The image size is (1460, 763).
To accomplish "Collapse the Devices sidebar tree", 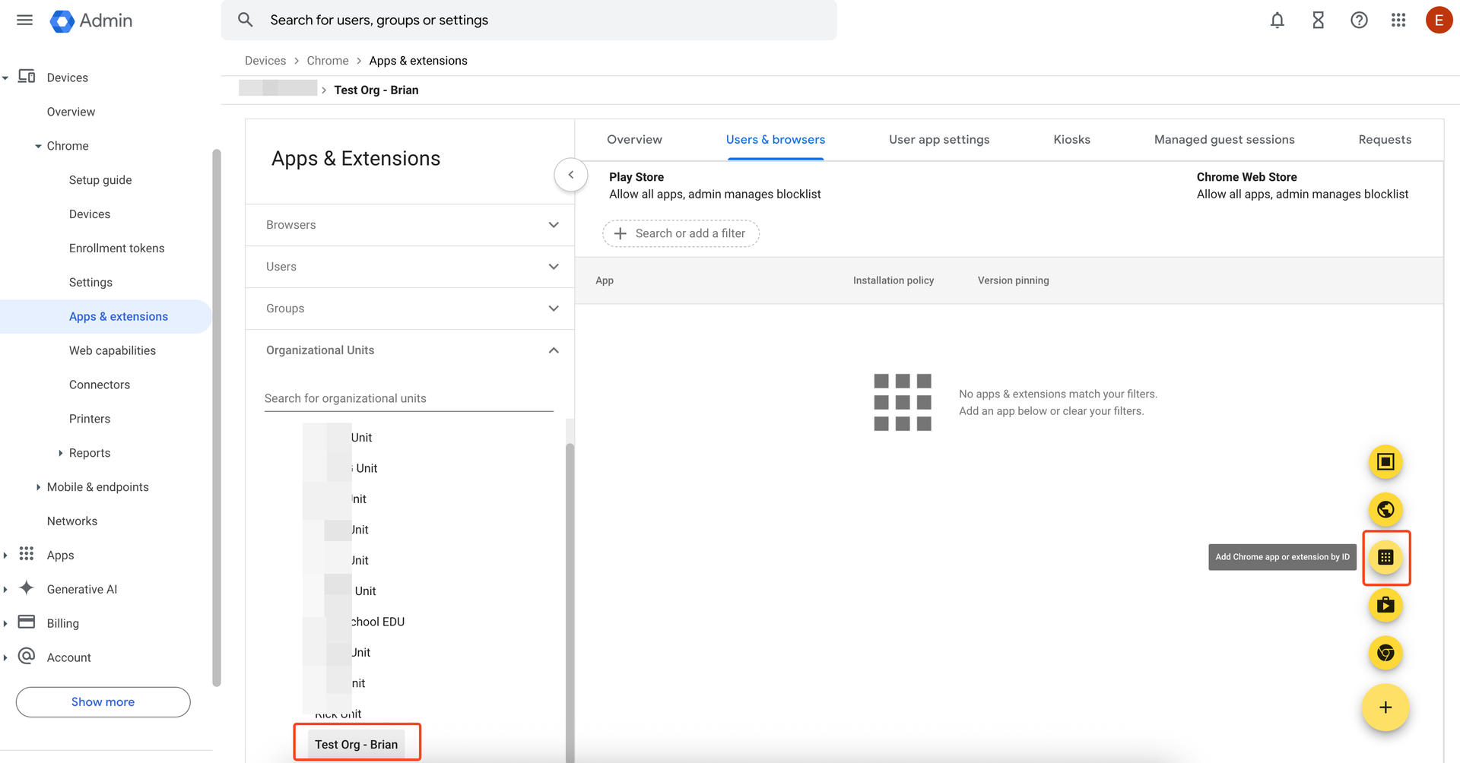I will coord(5,78).
